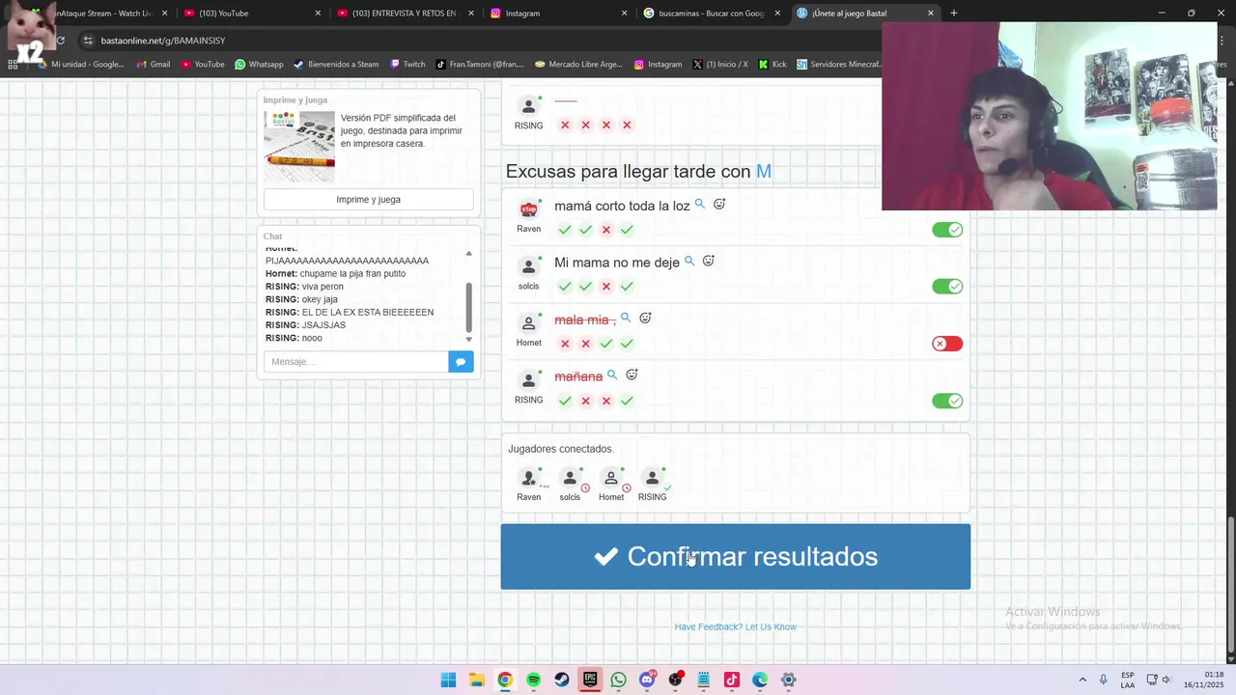Screen dimensions: 1236x695
Task: Click solcis avatar in connected players
Action: [x=570, y=479]
